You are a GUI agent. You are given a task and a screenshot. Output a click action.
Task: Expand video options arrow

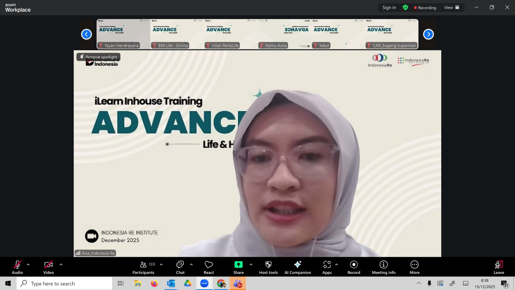coord(61,265)
